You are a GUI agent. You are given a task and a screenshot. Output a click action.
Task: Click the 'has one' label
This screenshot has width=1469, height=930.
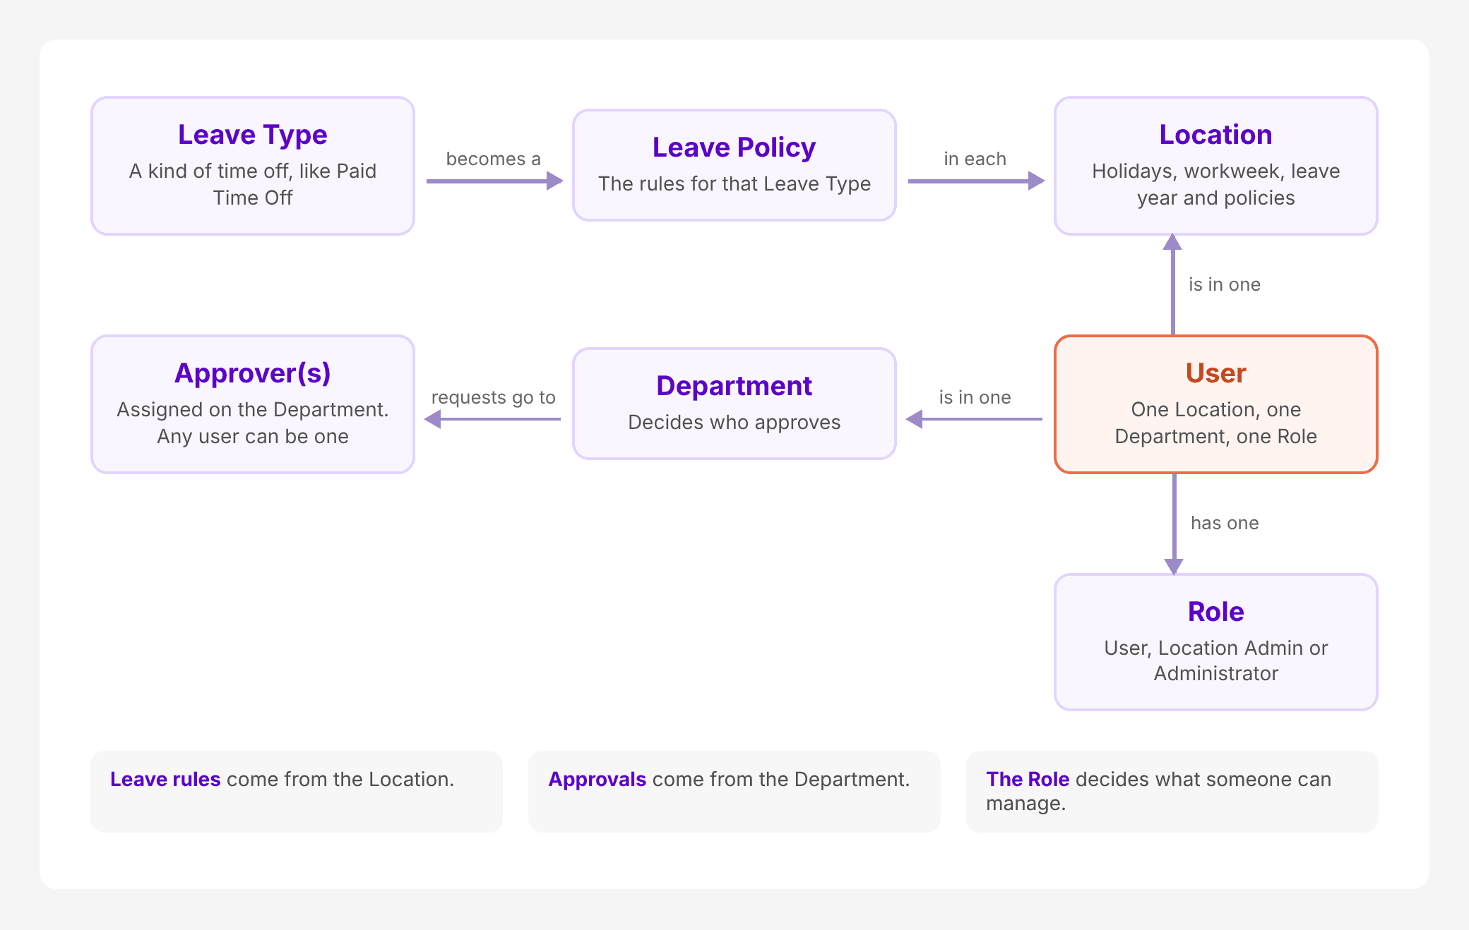tap(1225, 523)
